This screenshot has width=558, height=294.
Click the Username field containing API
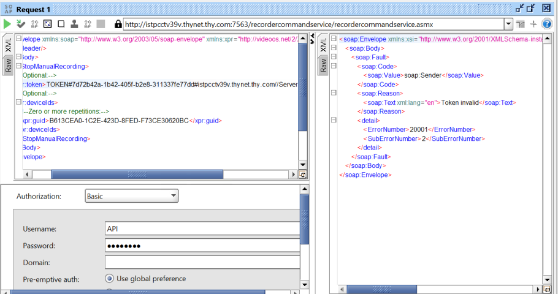coord(202,228)
